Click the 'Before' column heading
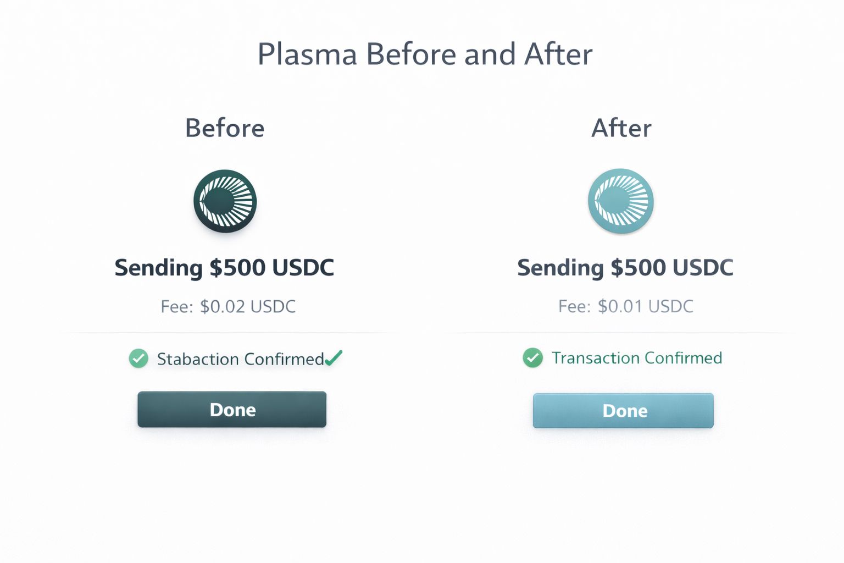 click(225, 128)
